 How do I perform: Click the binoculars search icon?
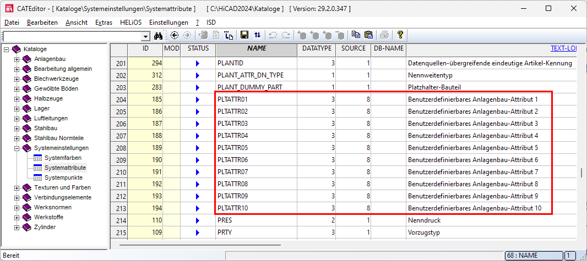[158, 35]
